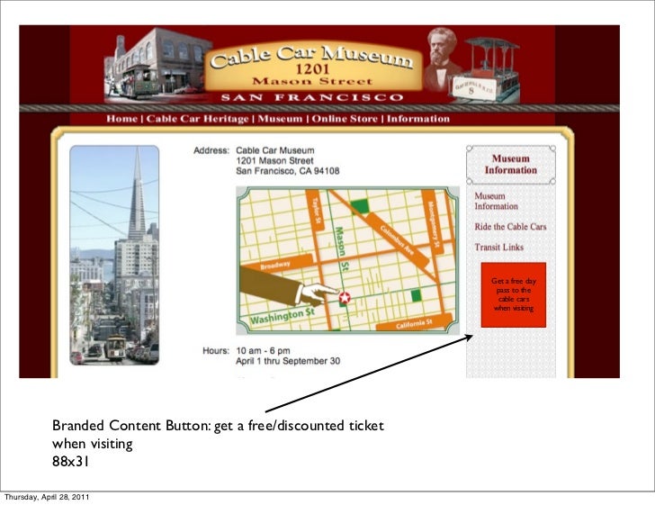Click the red free day pass button
This screenshot has width=655, height=505.
pyautogui.click(x=514, y=294)
